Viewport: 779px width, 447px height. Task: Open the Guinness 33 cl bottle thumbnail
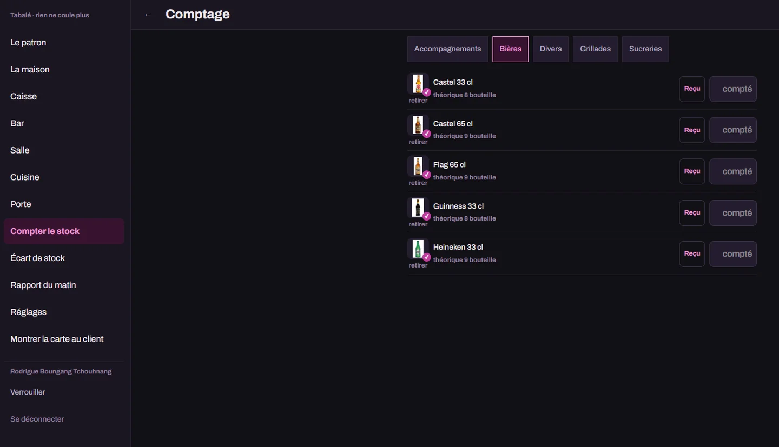[x=418, y=208]
